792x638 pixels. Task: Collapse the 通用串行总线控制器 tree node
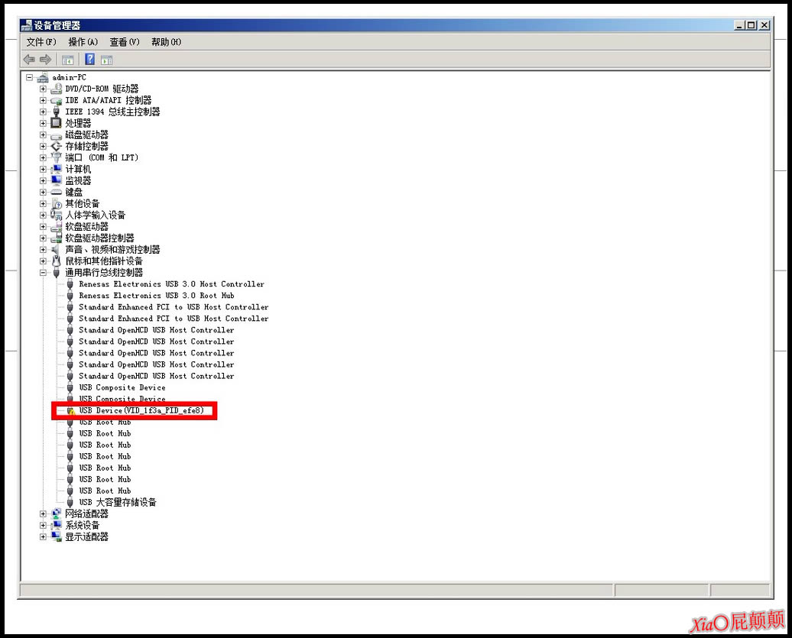click(x=44, y=273)
